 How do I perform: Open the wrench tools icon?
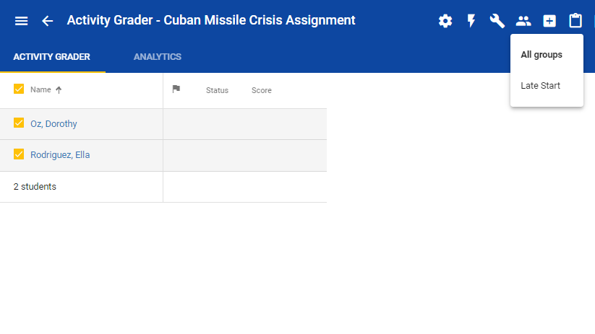(497, 21)
